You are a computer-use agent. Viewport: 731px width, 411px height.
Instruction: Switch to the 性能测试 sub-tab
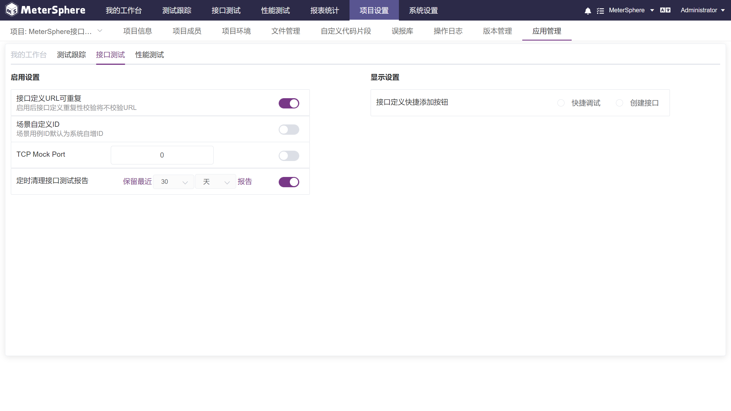point(149,55)
